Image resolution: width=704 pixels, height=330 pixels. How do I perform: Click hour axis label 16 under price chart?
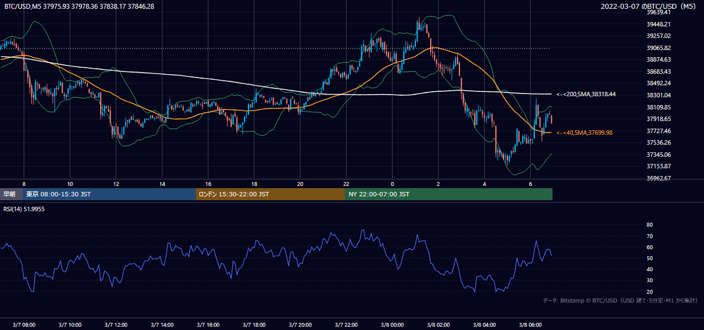click(208, 184)
